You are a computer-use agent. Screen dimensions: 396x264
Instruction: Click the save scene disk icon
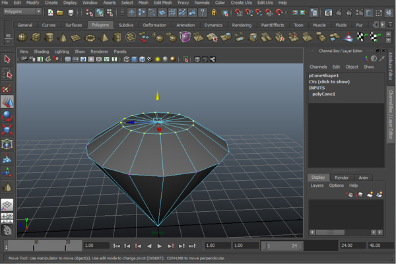coord(71,13)
